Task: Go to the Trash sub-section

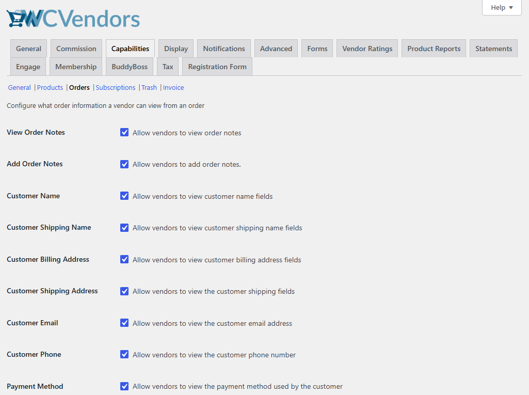Action: pyautogui.click(x=149, y=87)
